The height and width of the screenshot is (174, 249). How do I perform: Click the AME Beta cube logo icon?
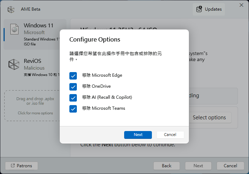coord(11,9)
